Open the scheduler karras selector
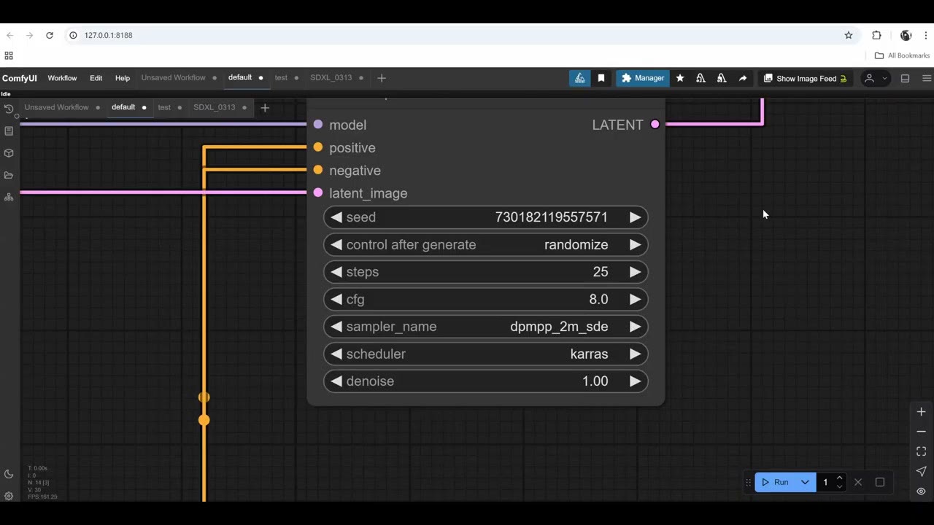This screenshot has height=525, width=934. (x=486, y=354)
